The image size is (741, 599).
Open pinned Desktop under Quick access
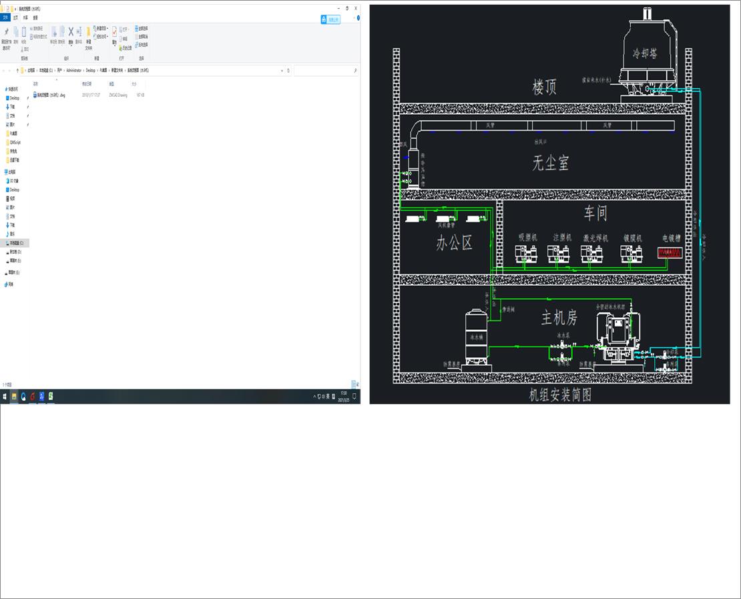(13, 98)
